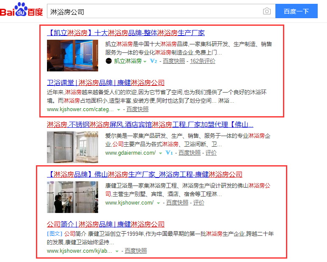
Task: Open the 162条评价 reviews link
Action: (x=203, y=61)
